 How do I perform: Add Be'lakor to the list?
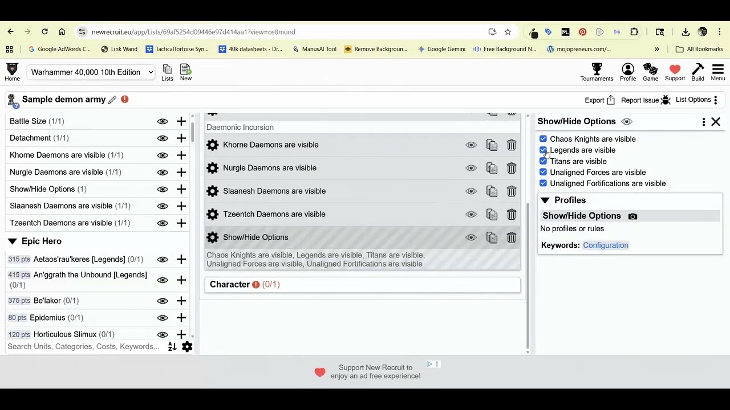(x=181, y=301)
